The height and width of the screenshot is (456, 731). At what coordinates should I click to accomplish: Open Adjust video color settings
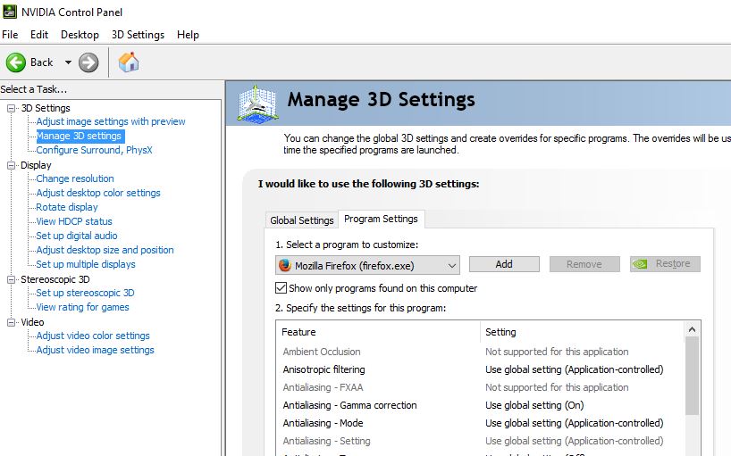[x=93, y=336]
